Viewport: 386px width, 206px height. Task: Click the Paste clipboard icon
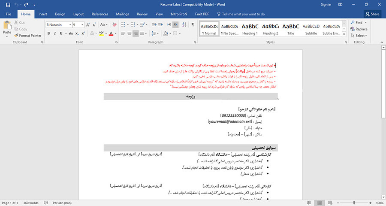pyautogui.click(x=7, y=26)
